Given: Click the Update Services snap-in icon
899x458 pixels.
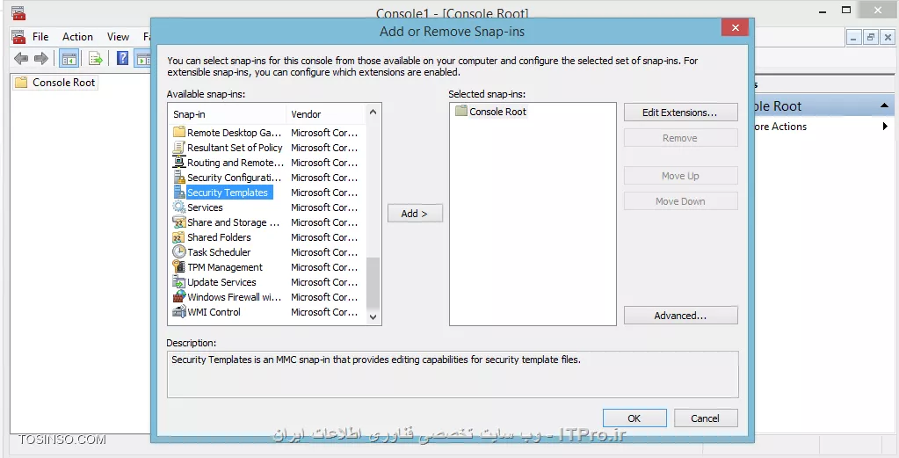Looking at the screenshot, I should point(179,281).
